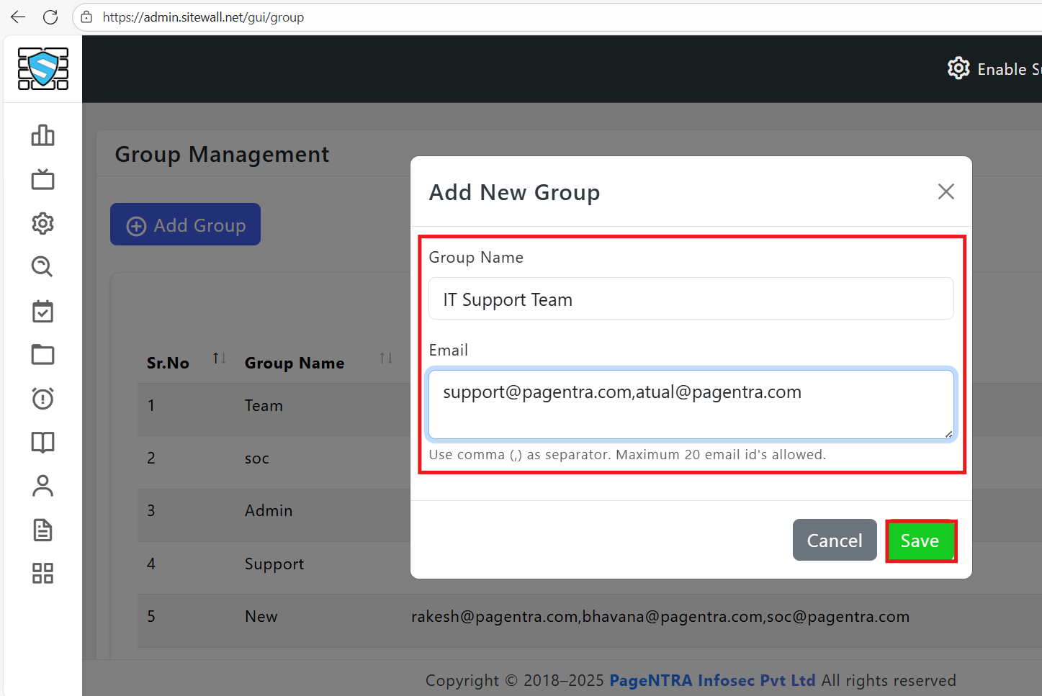
Task: Cancel the Add New Group dialog
Action: (834, 540)
